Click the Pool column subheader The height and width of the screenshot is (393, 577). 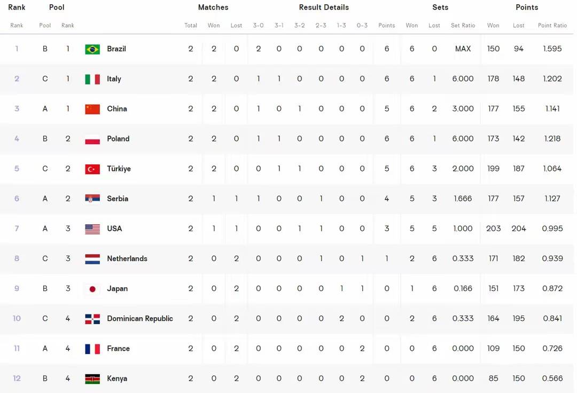[x=45, y=26]
